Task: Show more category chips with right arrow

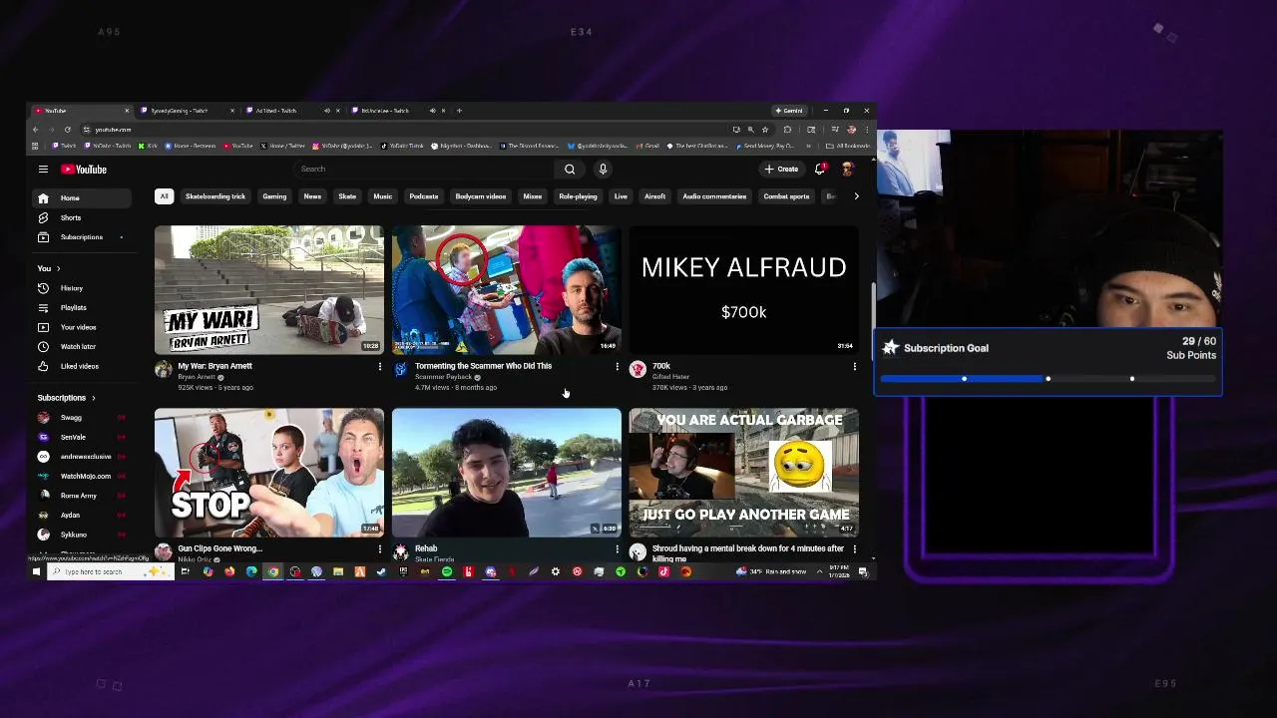Action: tap(856, 196)
